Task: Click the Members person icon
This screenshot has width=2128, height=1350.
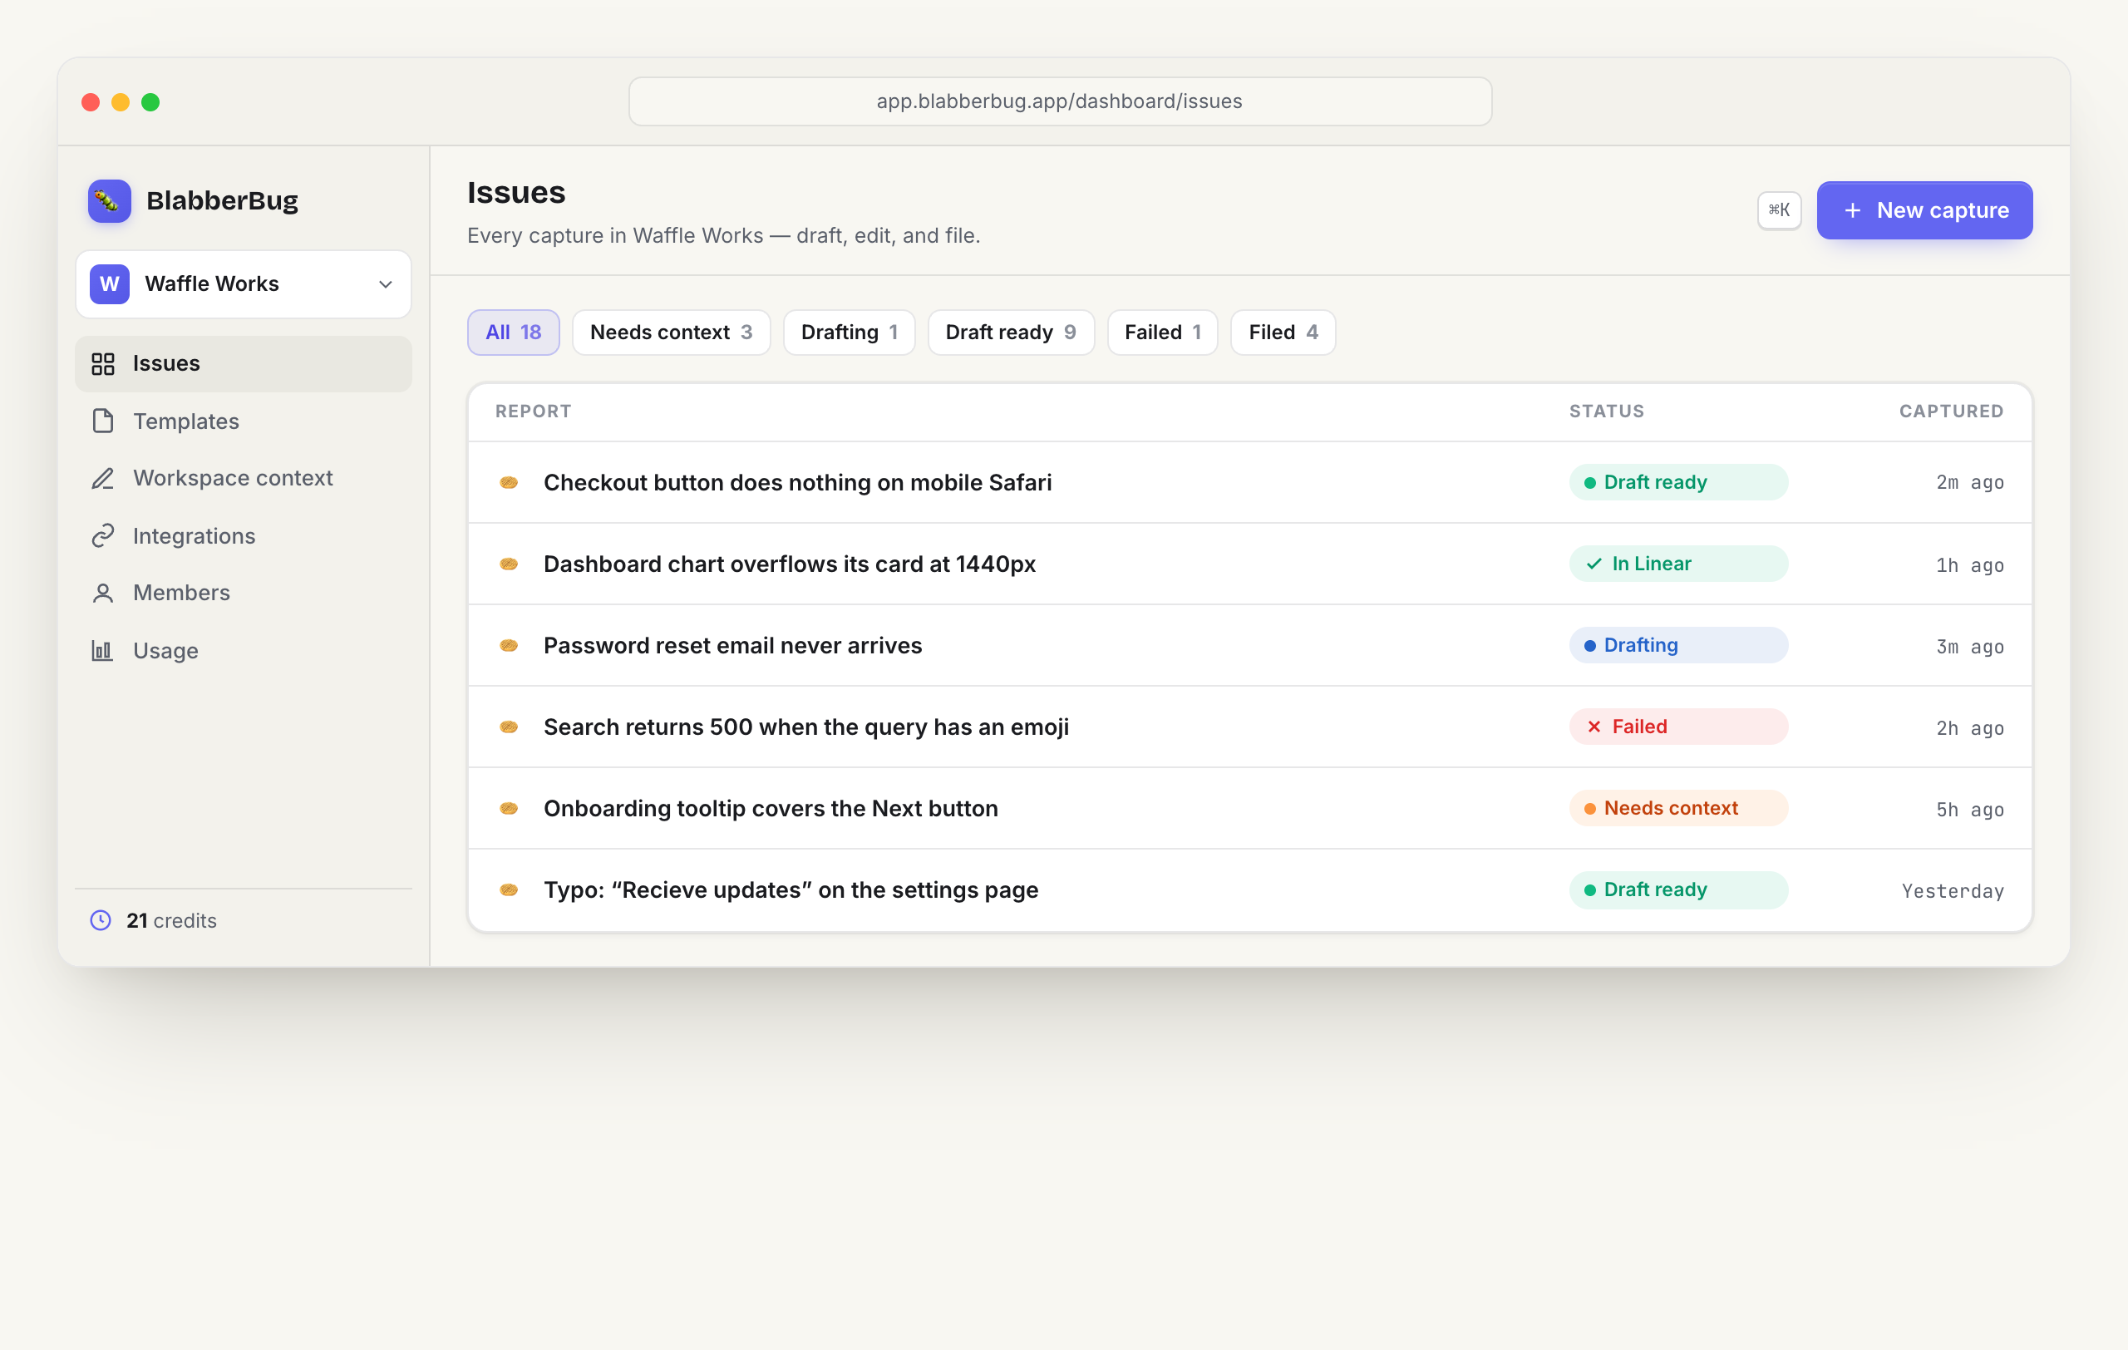Action: point(103,594)
